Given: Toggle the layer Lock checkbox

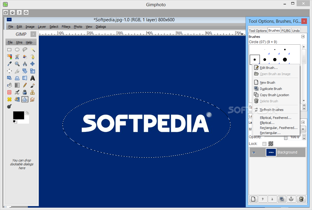Looking at the screenshot, I should (x=264, y=144).
